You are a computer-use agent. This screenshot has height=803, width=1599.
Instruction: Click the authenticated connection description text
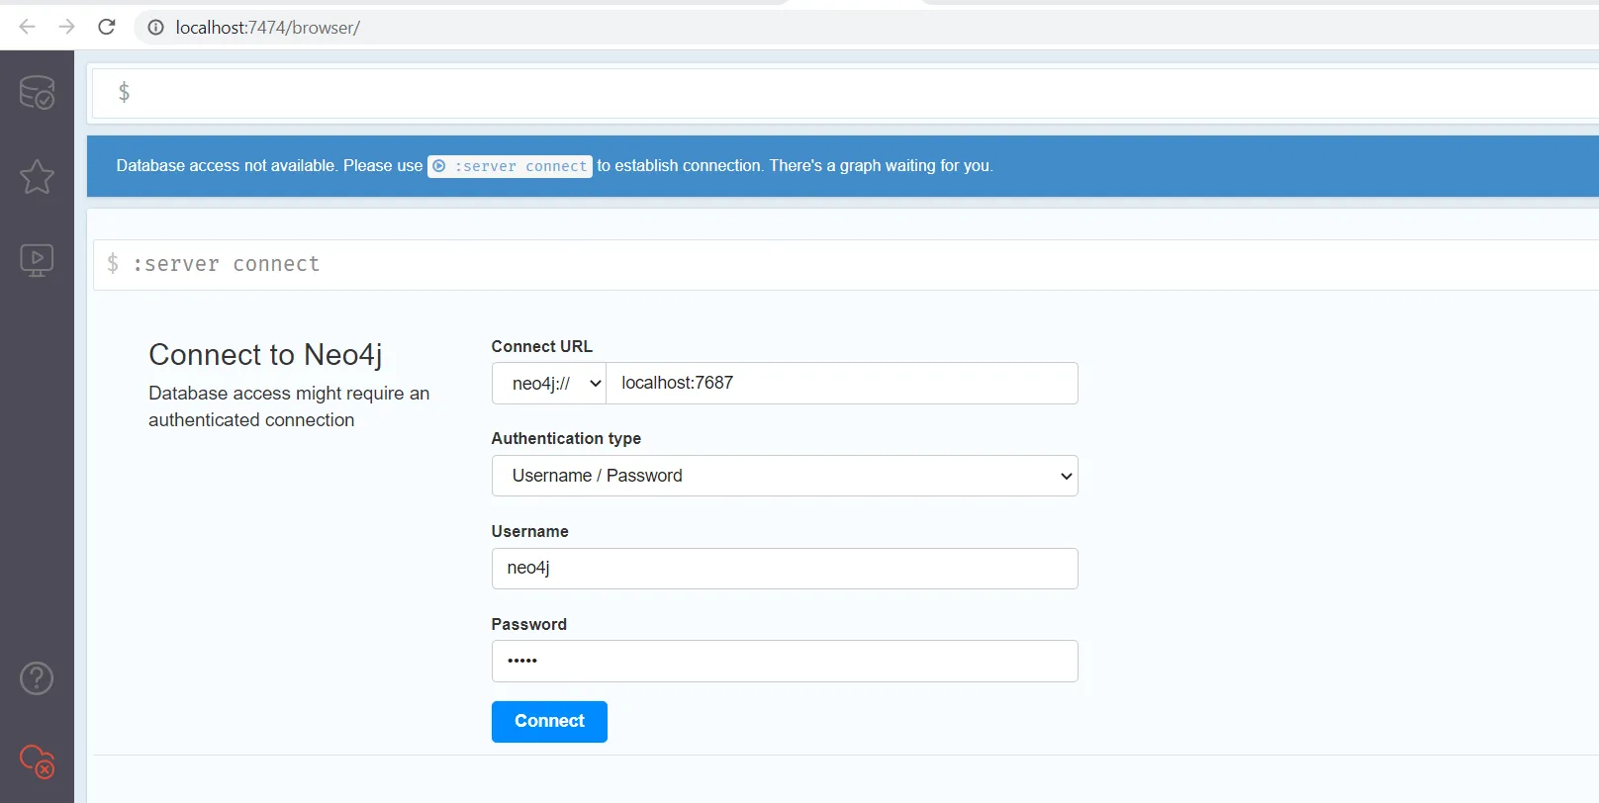289,406
